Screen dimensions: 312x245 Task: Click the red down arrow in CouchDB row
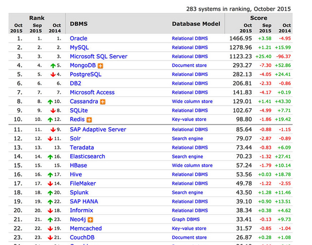click(50, 238)
